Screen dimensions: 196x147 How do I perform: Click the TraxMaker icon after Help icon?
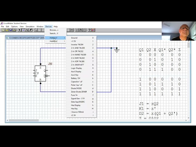point(93,30)
